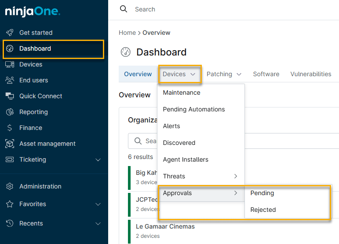The image size is (339, 244).
Task: Click the Finance dollar sign icon
Action: click(x=10, y=128)
